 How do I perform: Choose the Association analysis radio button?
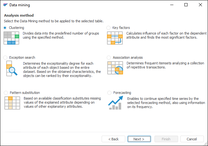pos(109,57)
